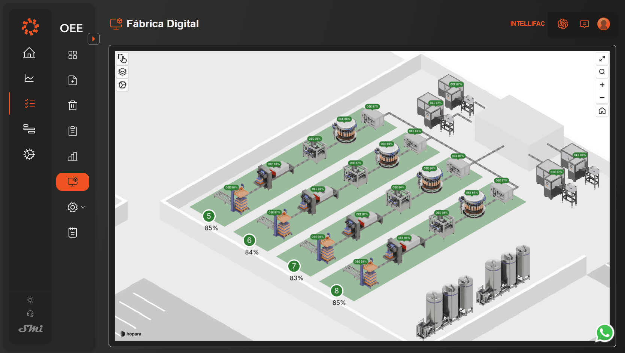Select production line 7 marker

click(x=294, y=266)
